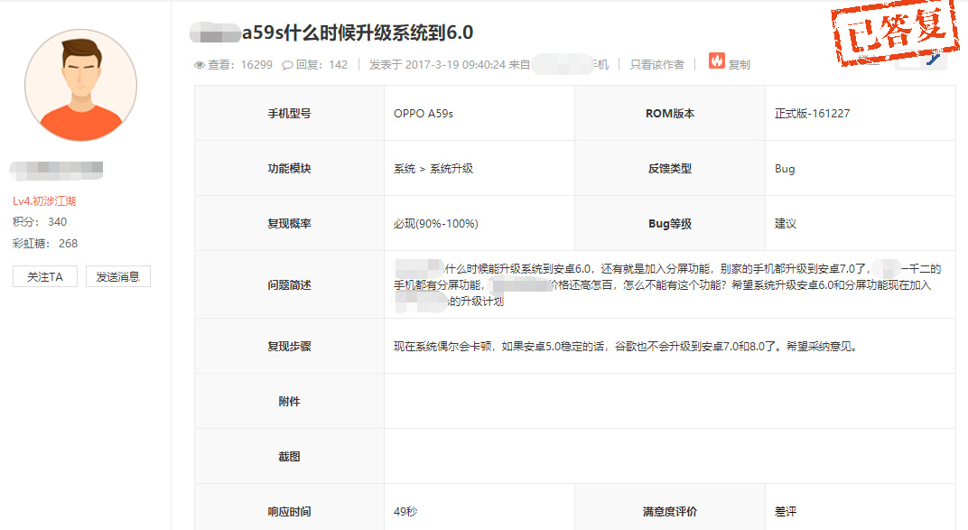968x530 pixels.
Task: Select 只看该作者 to filter by author
Action: [x=656, y=65]
